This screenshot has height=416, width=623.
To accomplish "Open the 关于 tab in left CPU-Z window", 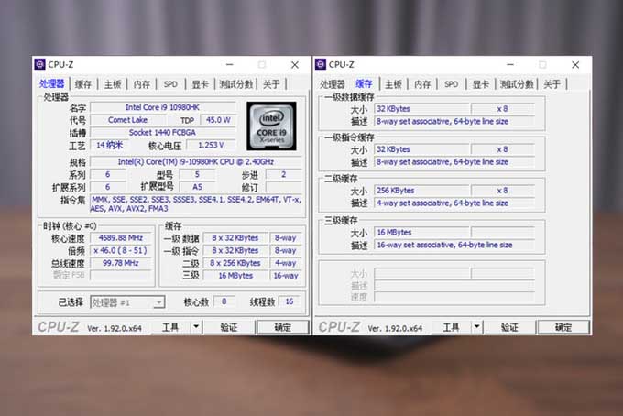I will point(271,84).
